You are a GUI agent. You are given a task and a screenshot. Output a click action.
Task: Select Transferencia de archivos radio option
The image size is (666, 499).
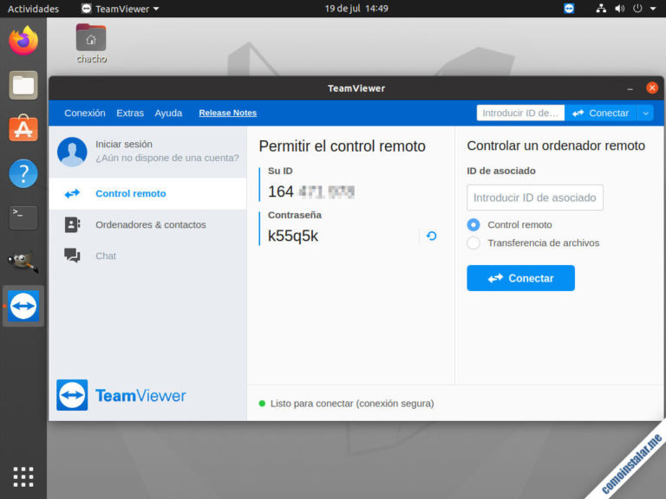pos(473,243)
